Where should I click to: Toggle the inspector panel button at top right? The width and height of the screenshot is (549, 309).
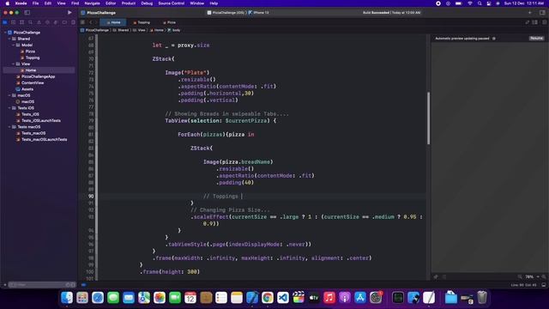[x=542, y=12]
